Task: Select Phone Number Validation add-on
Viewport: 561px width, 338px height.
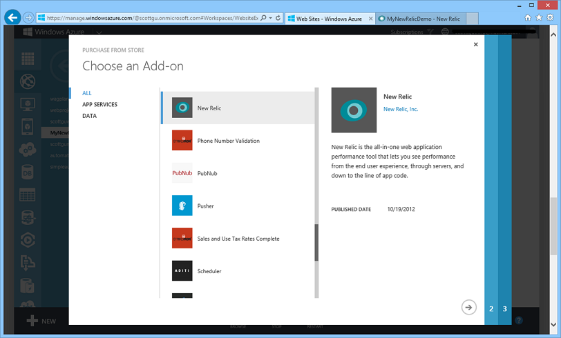Action: point(229,141)
